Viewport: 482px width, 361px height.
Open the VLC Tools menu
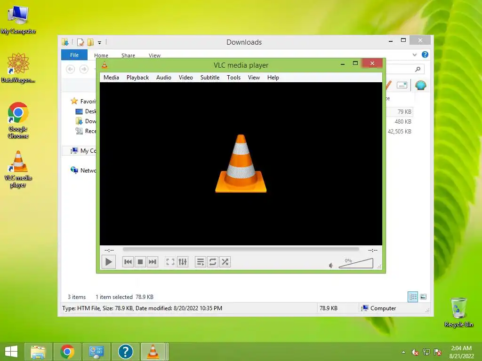(x=233, y=78)
